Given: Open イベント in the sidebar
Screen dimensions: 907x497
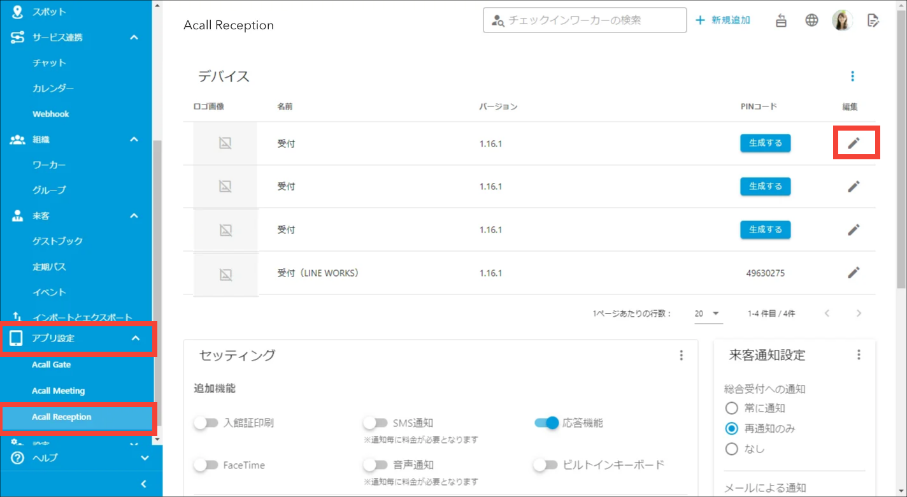Looking at the screenshot, I should (x=49, y=292).
